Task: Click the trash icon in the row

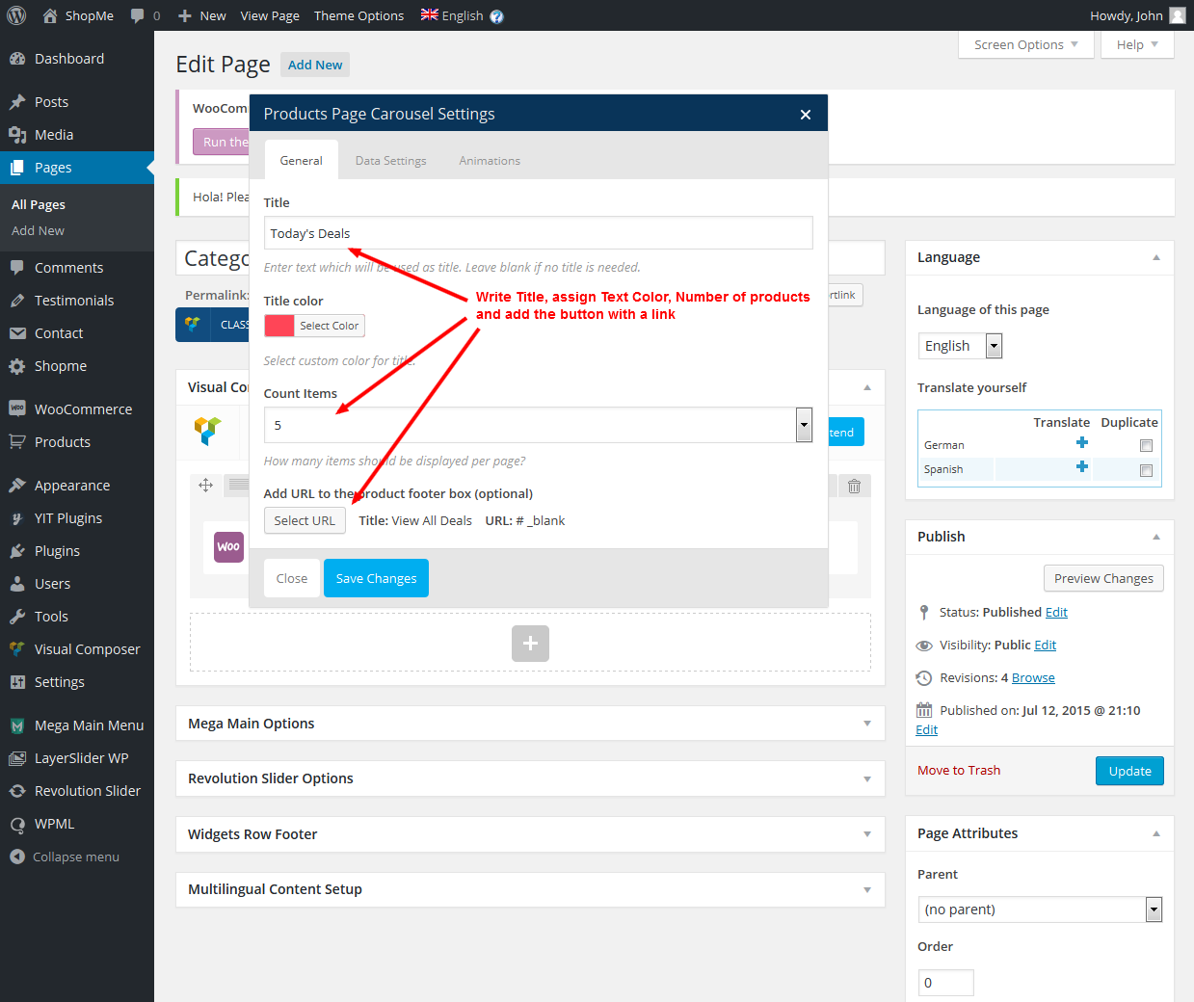Action: [854, 486]
